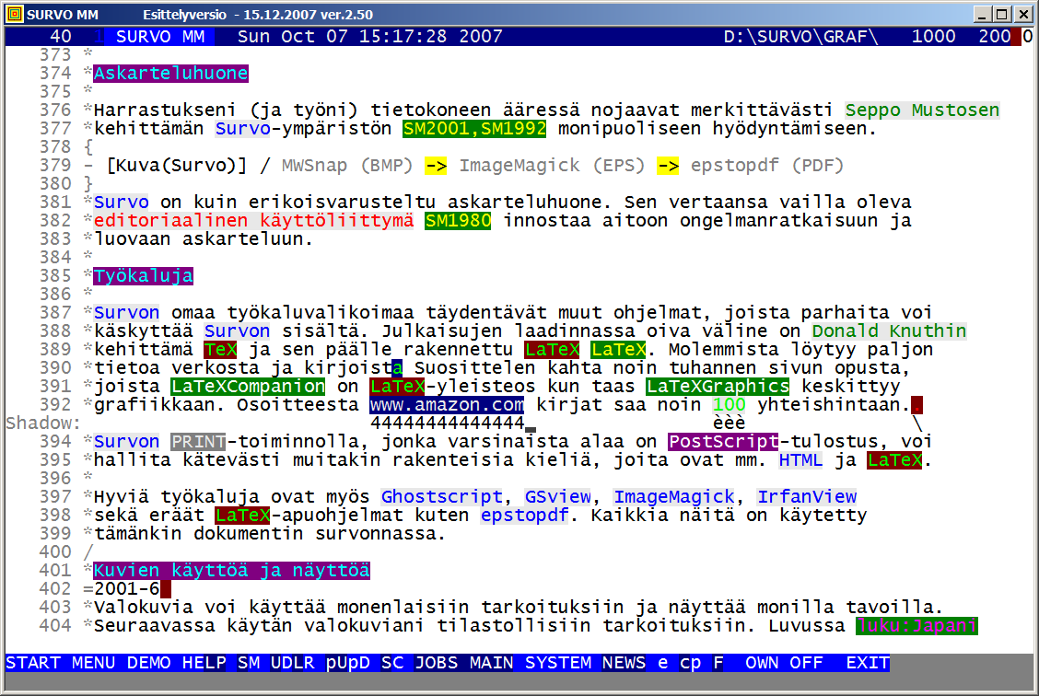
Task: Click the IrfanView word on line 397
Action: pyautogui.click(x=807, y=496)
